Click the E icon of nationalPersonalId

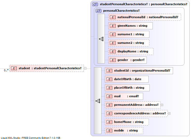click(113, 17)
